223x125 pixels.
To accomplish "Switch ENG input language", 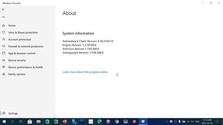I will click(197, 122).
